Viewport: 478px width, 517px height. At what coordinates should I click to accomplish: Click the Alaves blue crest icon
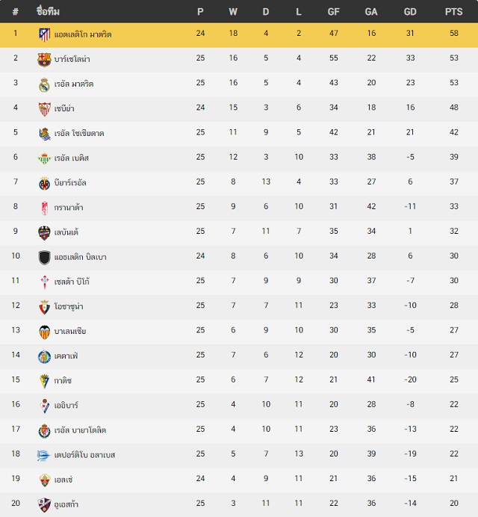[43, 456]
